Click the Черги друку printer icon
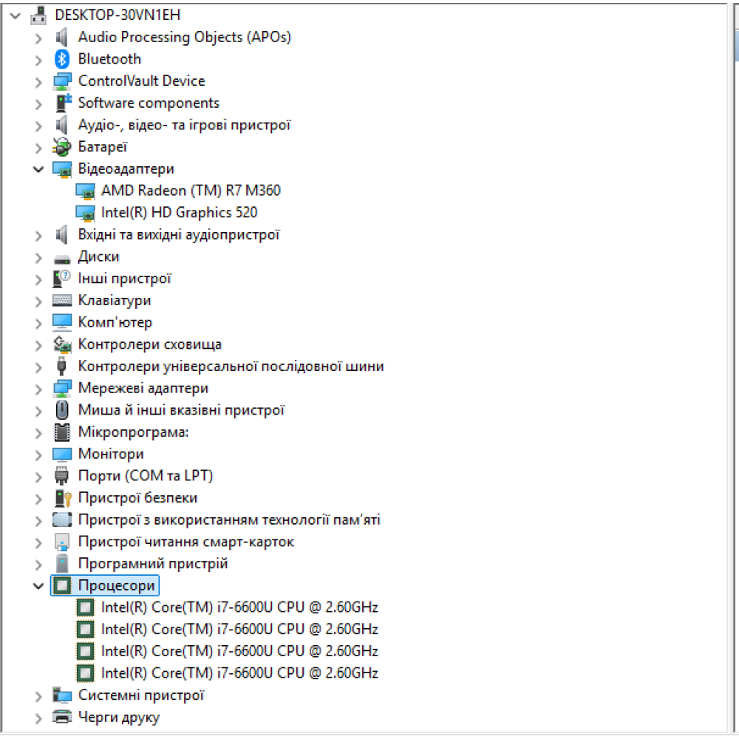 [x=62, y=718]
